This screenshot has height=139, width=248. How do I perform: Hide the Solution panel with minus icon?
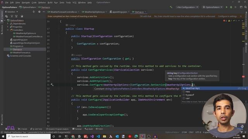coord(44,12)
